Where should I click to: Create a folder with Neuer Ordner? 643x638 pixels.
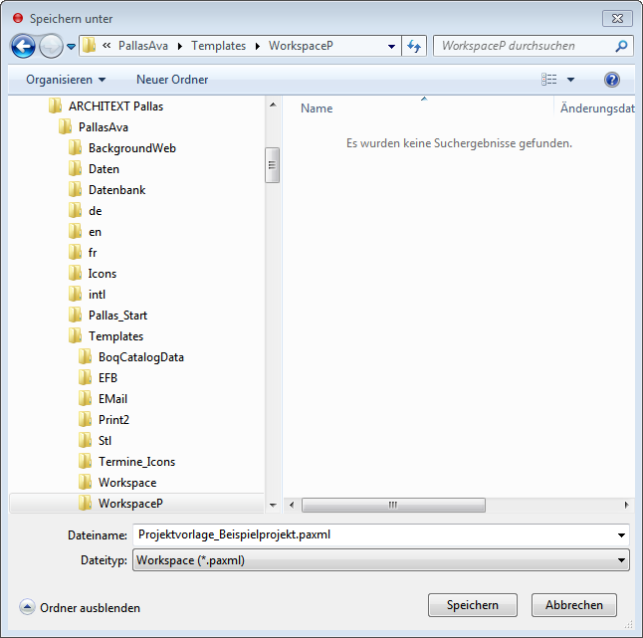(172, 80)
